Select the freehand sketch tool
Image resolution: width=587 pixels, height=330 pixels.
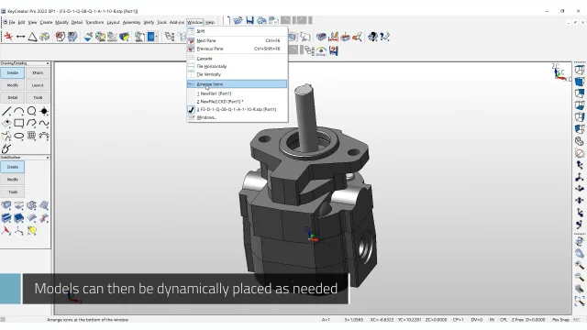tap(6, 148)
